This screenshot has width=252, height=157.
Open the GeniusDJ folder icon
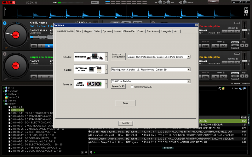(6, 97)
